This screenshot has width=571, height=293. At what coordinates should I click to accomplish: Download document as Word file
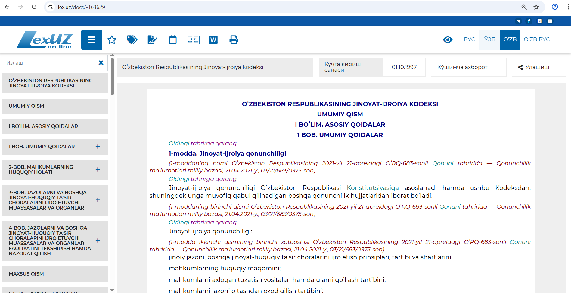coord(213,40)
